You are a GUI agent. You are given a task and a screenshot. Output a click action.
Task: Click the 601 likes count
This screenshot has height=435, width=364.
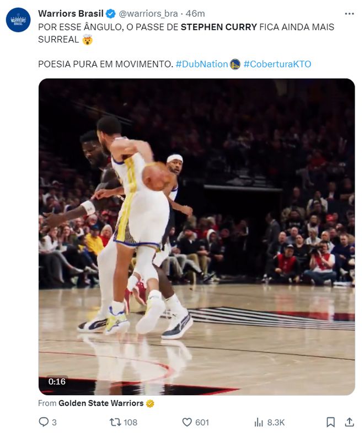click(202, 422)
